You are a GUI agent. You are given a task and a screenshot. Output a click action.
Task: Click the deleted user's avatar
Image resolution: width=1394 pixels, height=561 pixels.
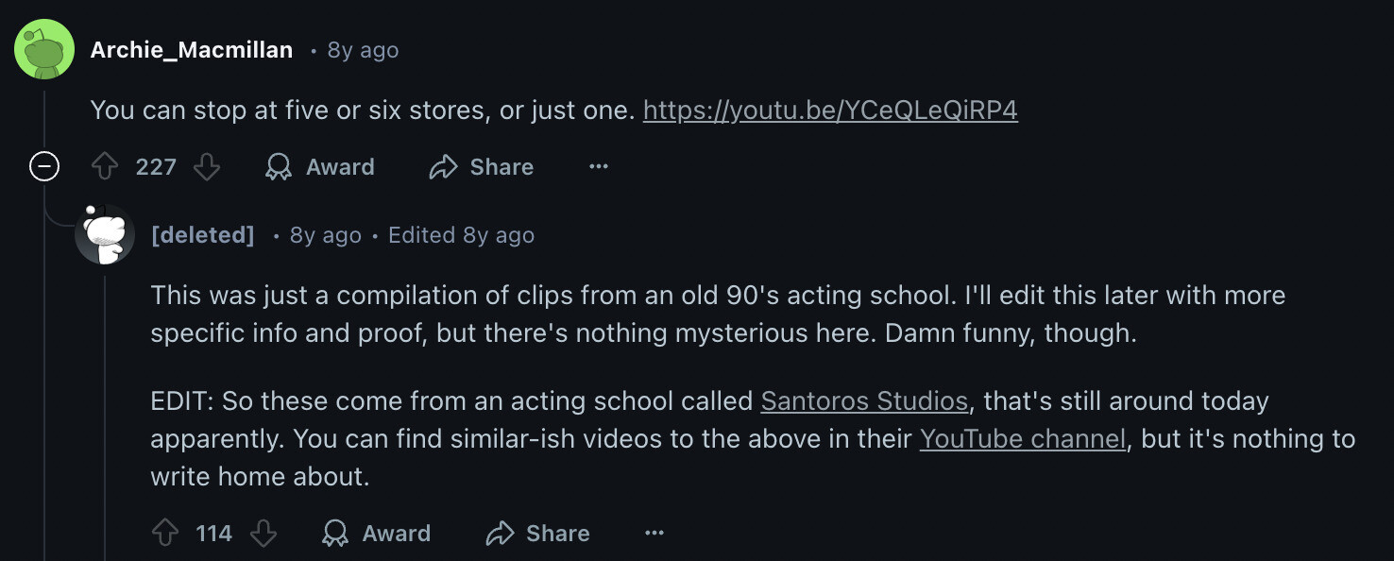click(x=105, y=234)
